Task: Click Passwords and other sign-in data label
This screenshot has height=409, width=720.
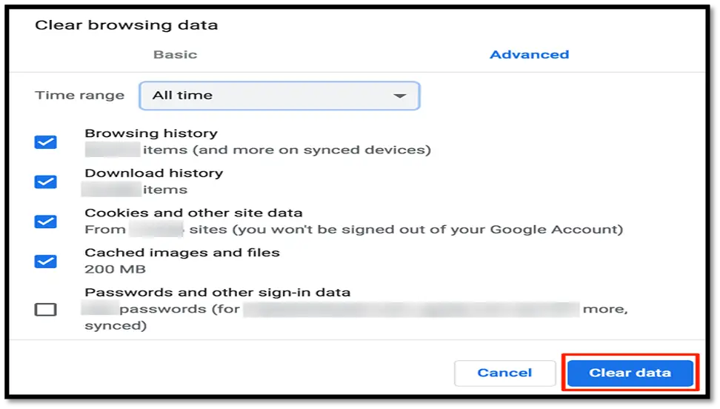Action: click(217, 293)
